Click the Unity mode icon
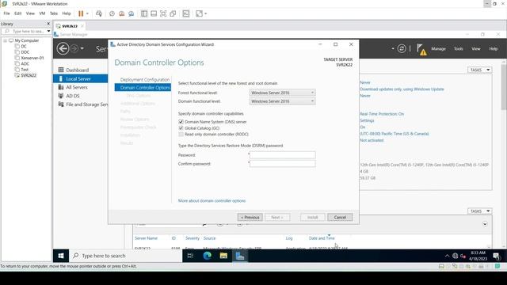The image size is (507, 285). 173,13
